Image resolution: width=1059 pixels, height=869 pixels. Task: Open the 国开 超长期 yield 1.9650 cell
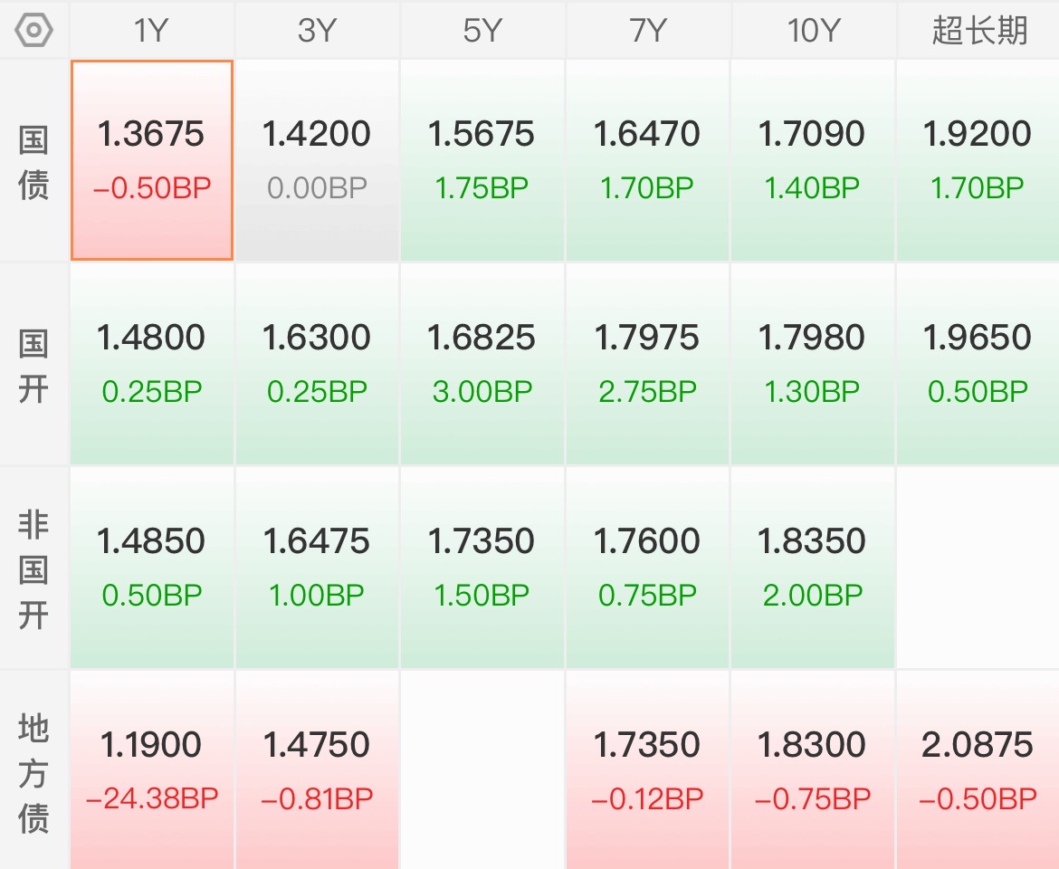click(x=978, y=364)
